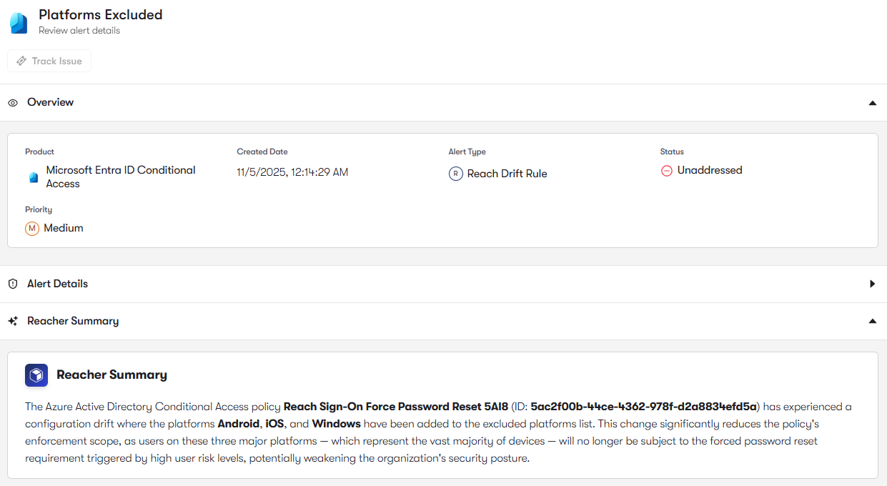This screenshot has height=486, width=887.
Task: Click the red Unaddressed status icon
Action: 666,171
